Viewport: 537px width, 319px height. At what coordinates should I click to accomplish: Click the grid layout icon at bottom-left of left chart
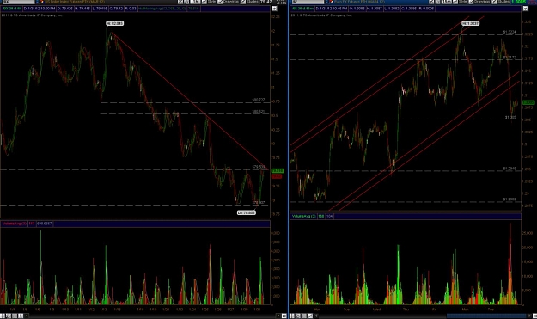coord(3,316)
